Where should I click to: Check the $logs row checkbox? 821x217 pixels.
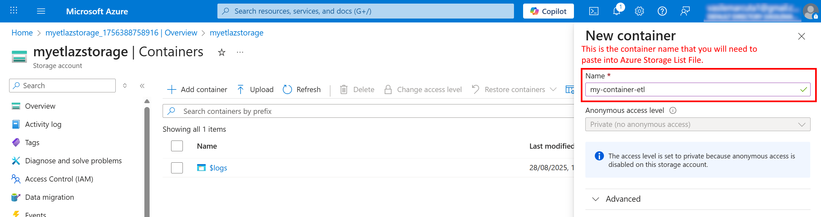[177, 168]
